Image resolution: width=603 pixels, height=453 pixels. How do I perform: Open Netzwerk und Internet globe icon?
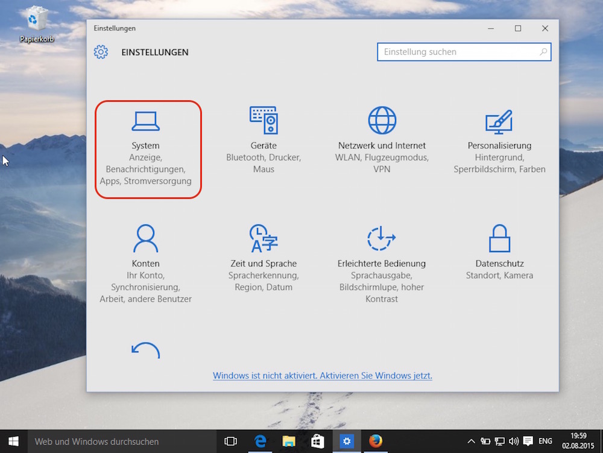coord(382,121)
